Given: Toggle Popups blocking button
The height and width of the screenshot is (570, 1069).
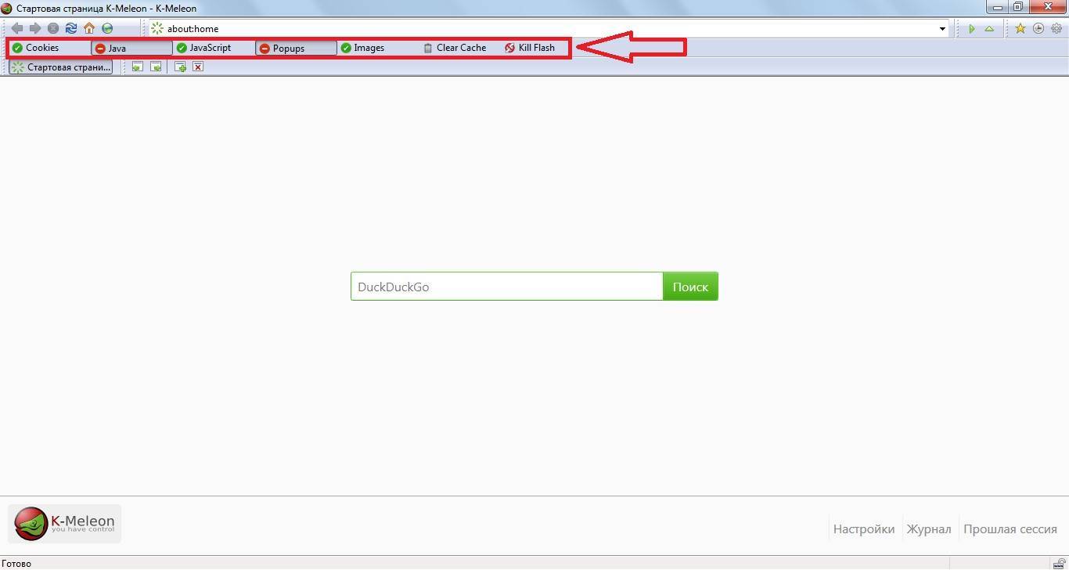Looking at the screenshot, I should [296, 48].
